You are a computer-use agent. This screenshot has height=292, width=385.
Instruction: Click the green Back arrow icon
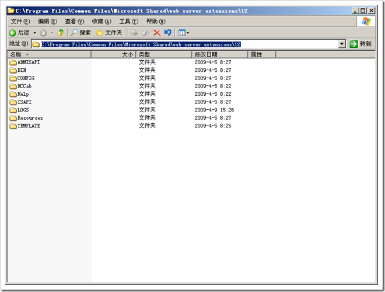pos(12,33)
